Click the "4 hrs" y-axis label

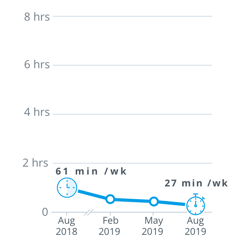[x=37, y=112]
